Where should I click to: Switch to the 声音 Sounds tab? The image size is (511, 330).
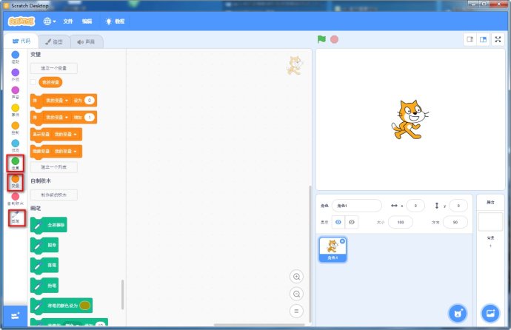87,41
